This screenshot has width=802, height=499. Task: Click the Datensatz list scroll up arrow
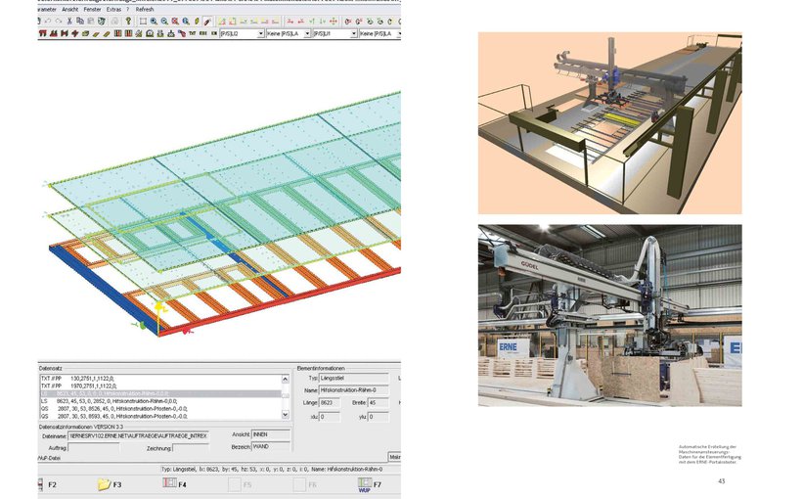(x=286, y=380)
